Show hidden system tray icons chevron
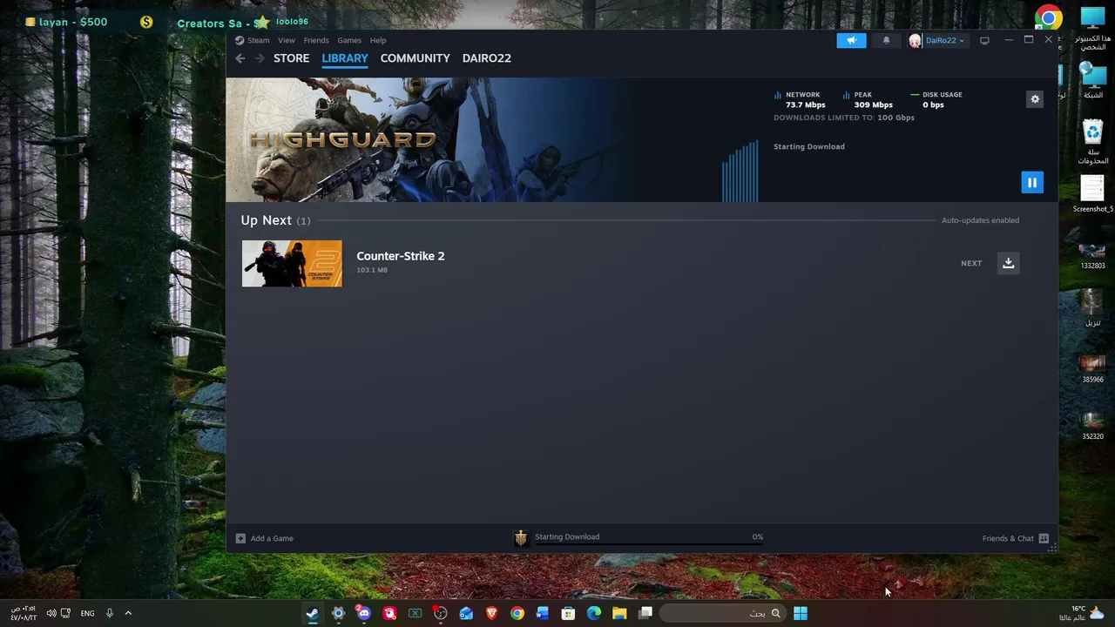 (128, 613)
